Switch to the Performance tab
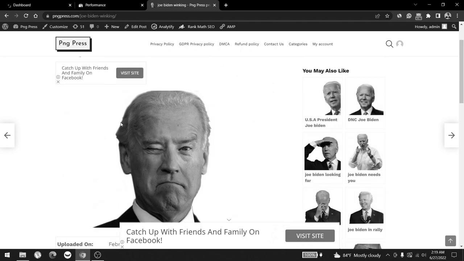This screenshot has height=261, width=464. 109,5
